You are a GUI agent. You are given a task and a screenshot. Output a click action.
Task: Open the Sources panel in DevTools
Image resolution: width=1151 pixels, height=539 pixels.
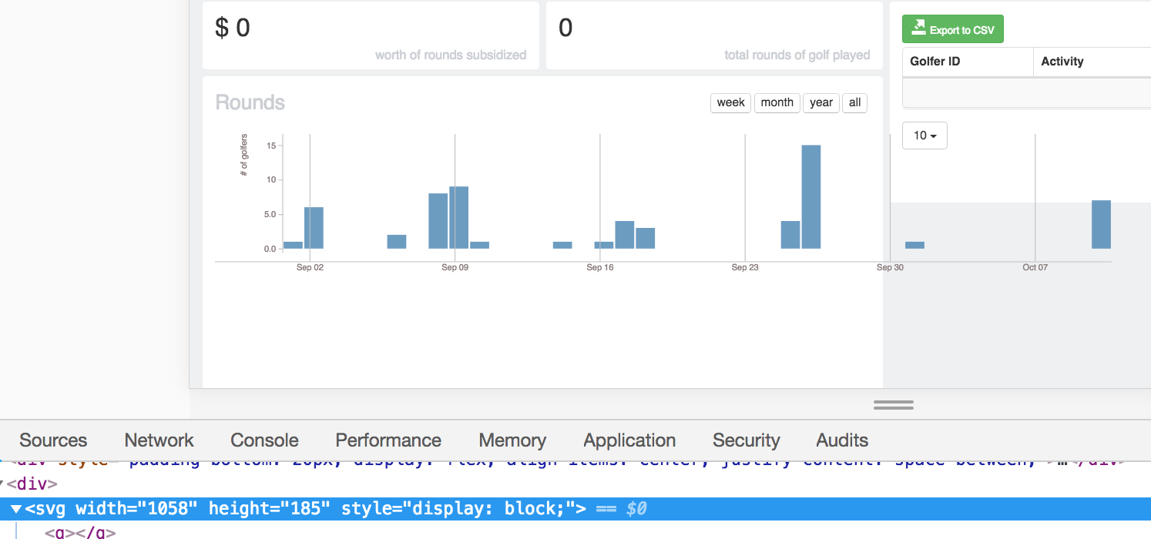pos(52,440)
